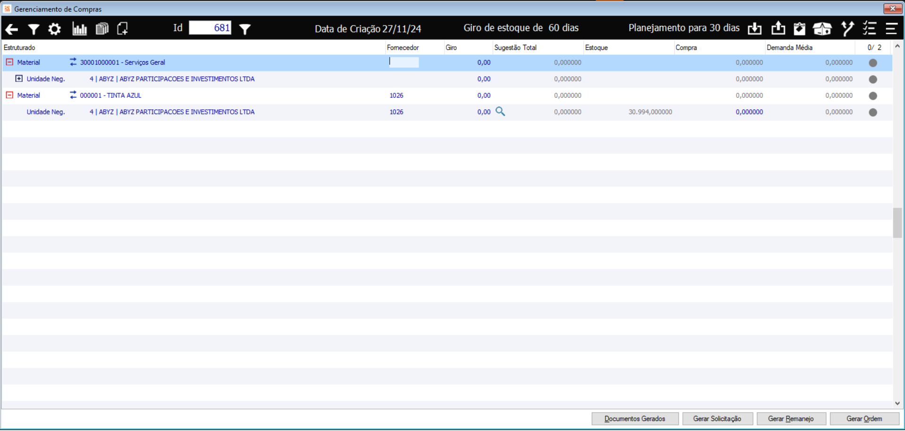The width and height of the screenshot is (905, 431).
Task: Click the export upload tray icon
Action: [x=778, y=28]
